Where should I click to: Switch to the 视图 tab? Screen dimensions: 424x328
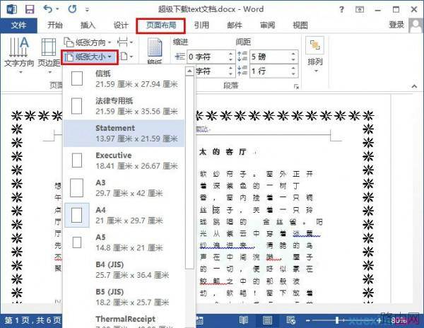click(x=300, y=25)
